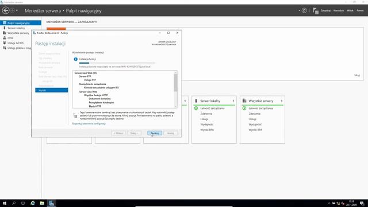Select Usługa FTP in the results list
Image resolution: width=368 pixels, height=207 pixels.
(90, 80)
